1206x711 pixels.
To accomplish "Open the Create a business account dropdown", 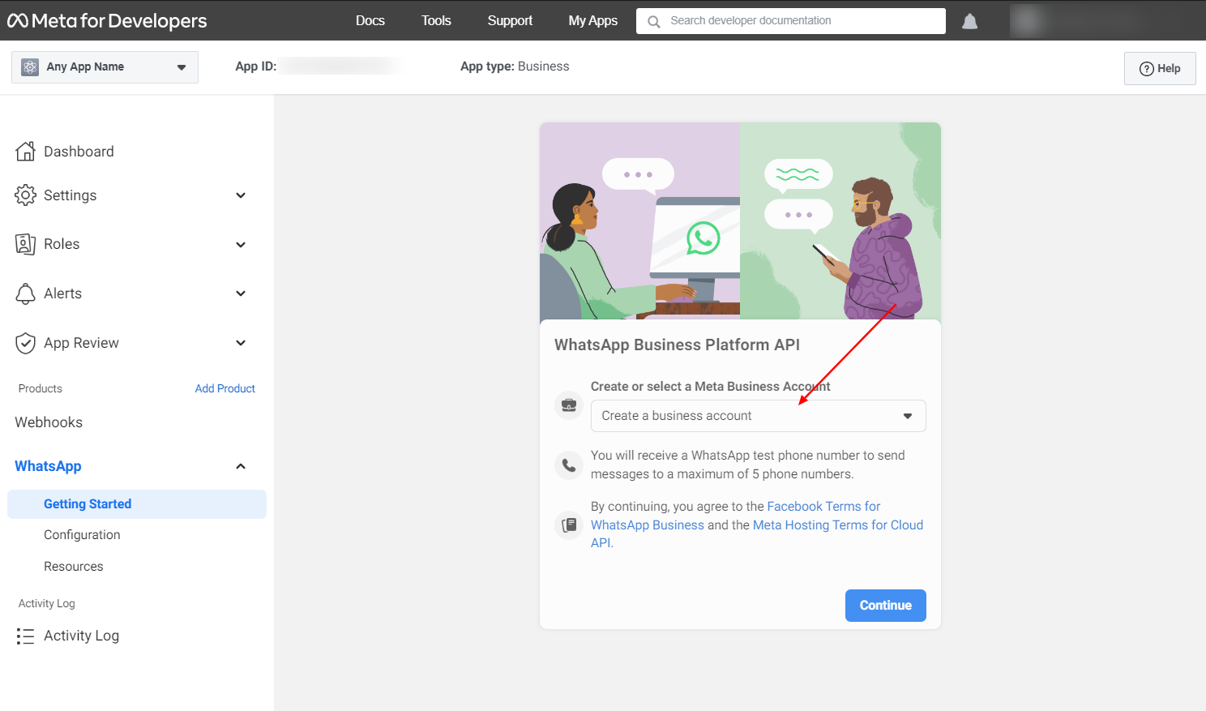I will click(758, 416).
